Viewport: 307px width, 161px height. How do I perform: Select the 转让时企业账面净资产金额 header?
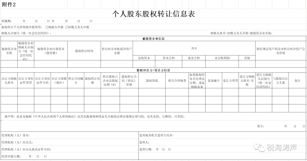(x=117, y=51)
